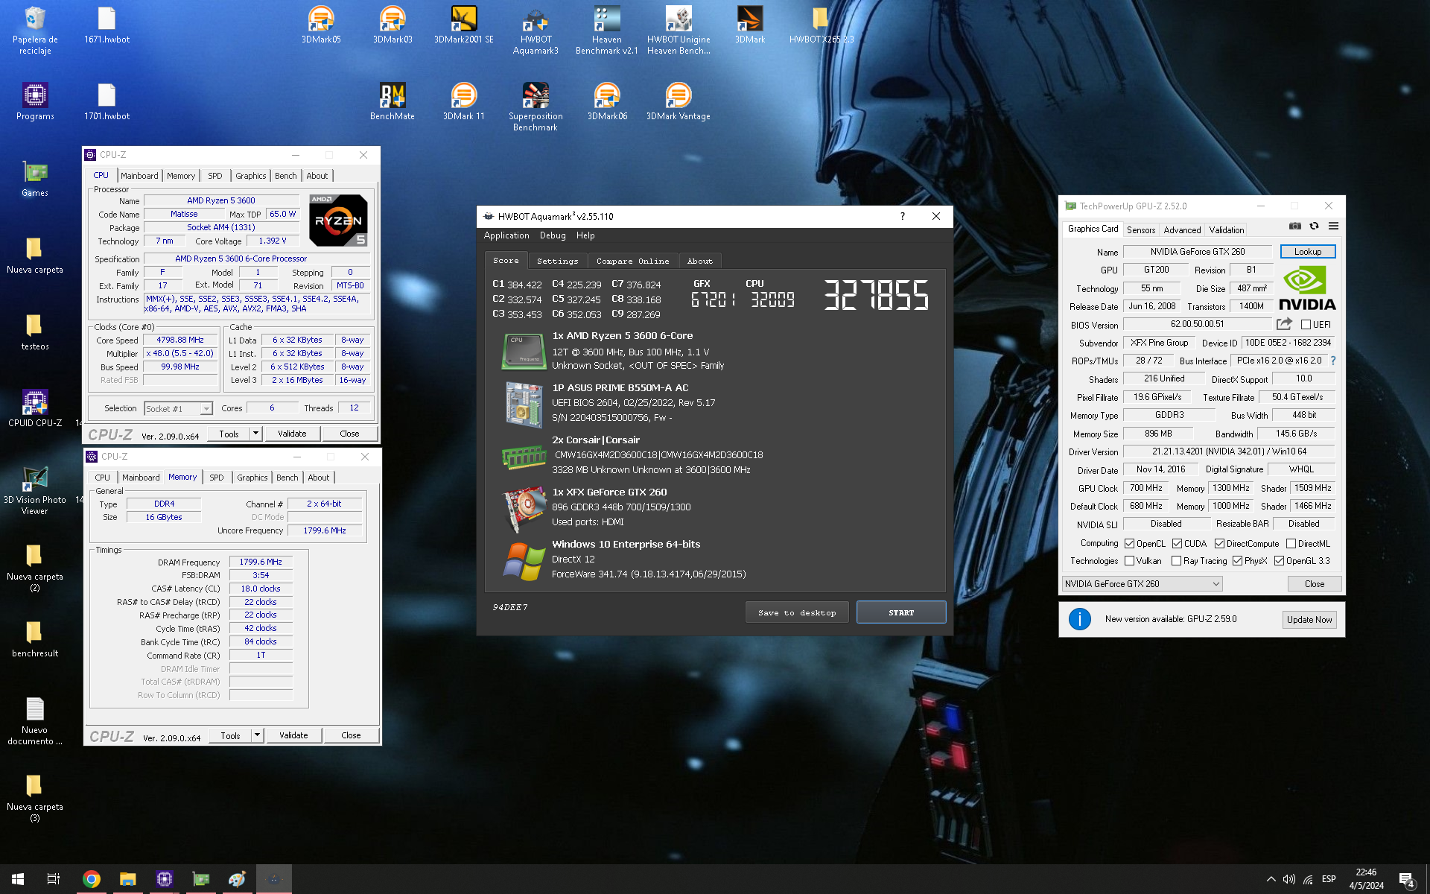This screenshot has height=894, width=1430.
Task: Click Update Now in GPU-Z
Action: click(x=1309, y=620)
